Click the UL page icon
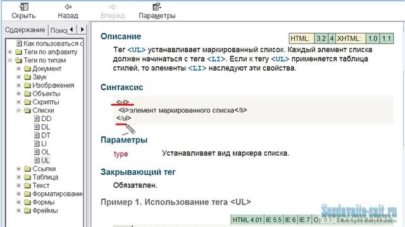Viewport: 405px width, 227px height. click(x=37, y=160)
